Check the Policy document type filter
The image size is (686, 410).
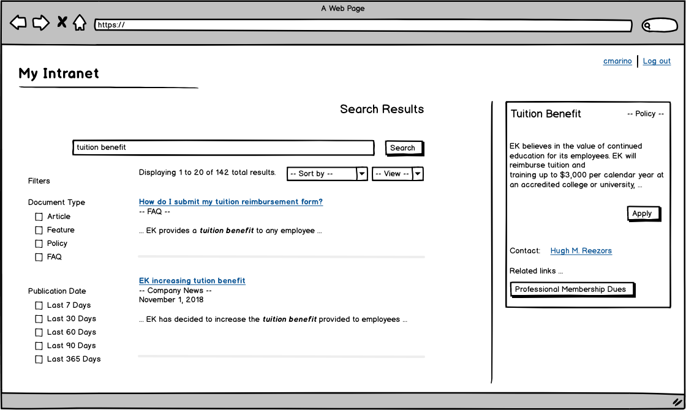(x=39, y=244)
